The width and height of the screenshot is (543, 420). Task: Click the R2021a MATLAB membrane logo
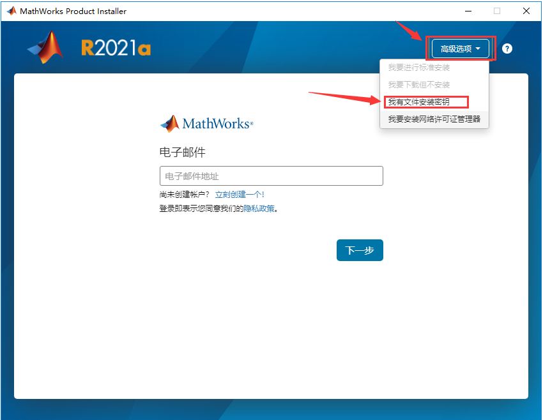tap(45, 47)
